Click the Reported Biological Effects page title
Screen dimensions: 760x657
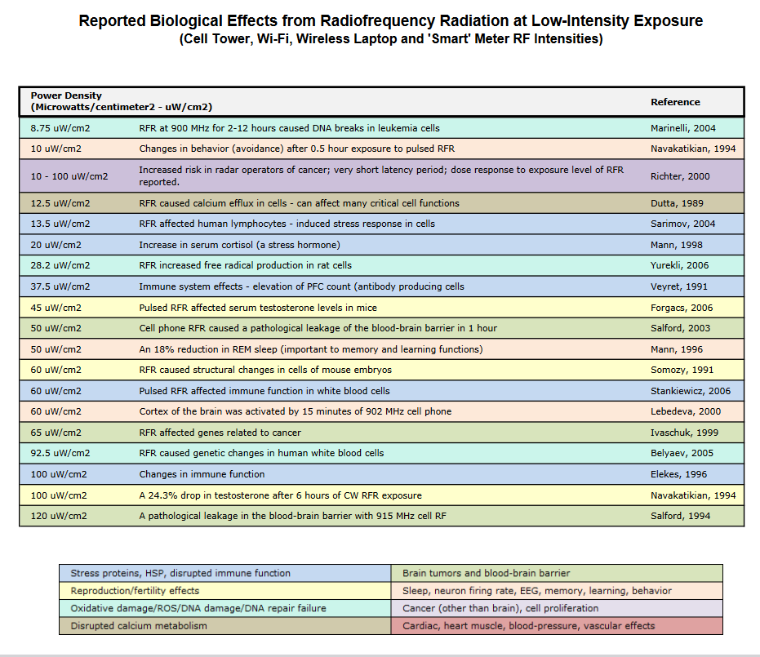[x=390, y=21]
